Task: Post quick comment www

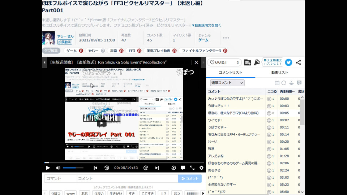Action: [x=70, y=193]
